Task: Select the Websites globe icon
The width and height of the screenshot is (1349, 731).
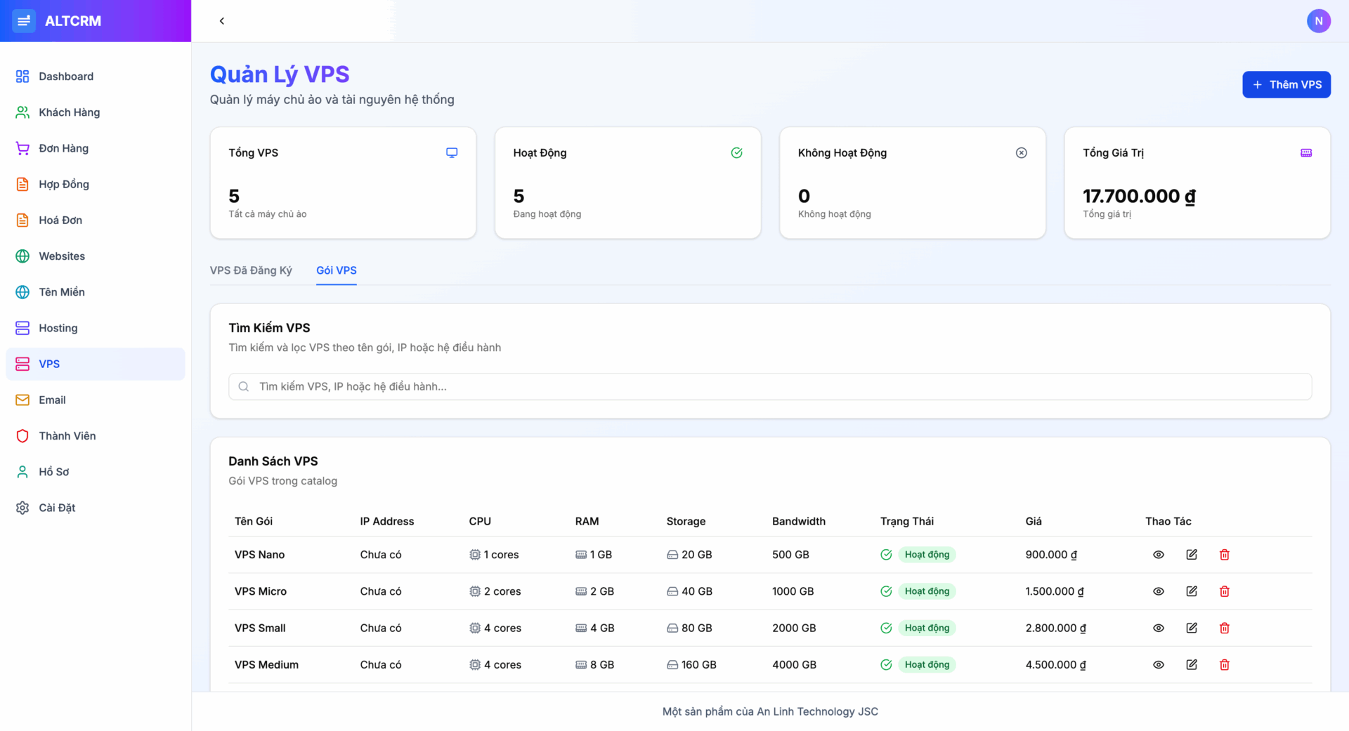Action: 22,256
